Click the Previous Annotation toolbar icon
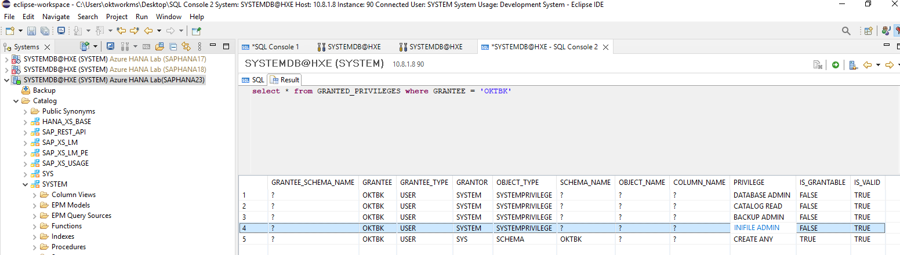Image resolution: width=900 pixels, height=255 pixels. click(100, 31)
